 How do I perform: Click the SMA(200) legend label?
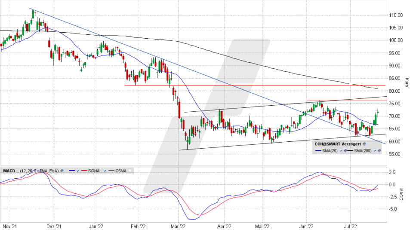(x=363, y=151)
